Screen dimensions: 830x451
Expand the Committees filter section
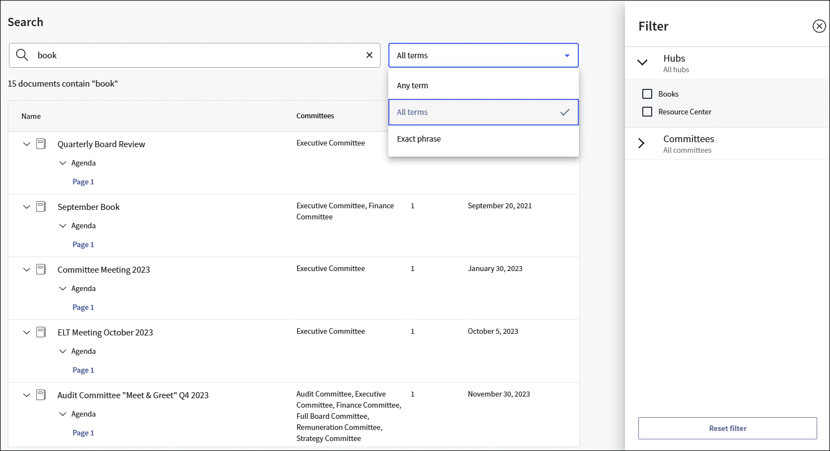(x=642, y=143)
